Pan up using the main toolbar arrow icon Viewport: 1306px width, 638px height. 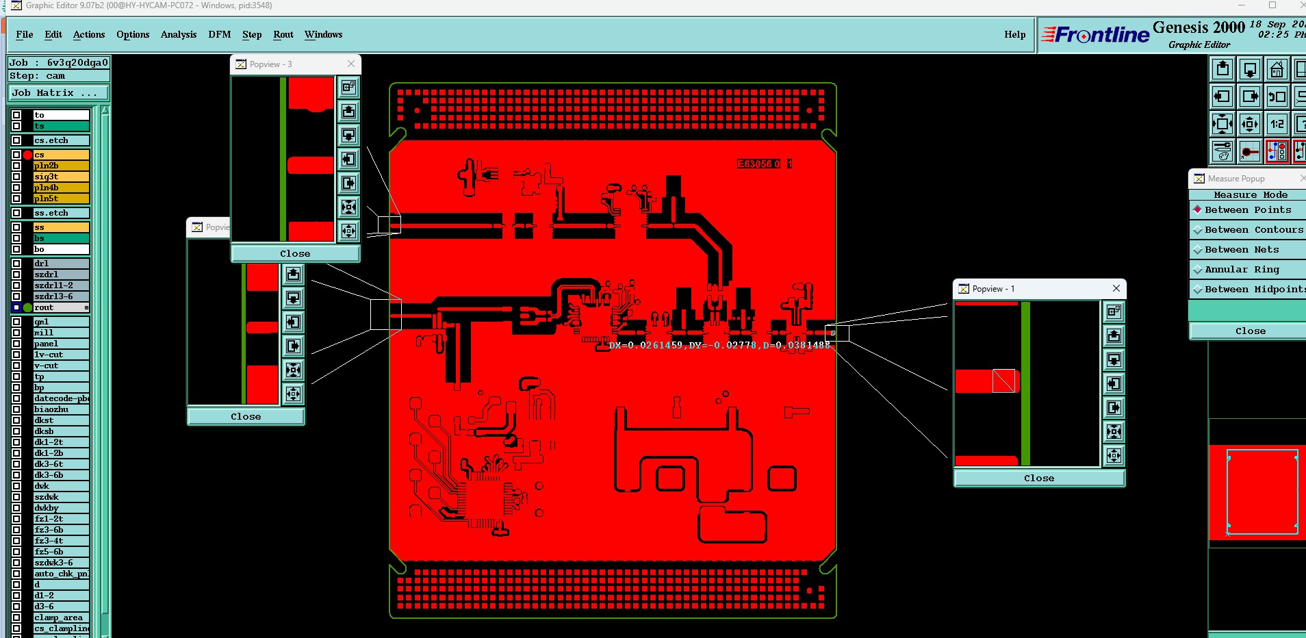[x=1222, y=70]
